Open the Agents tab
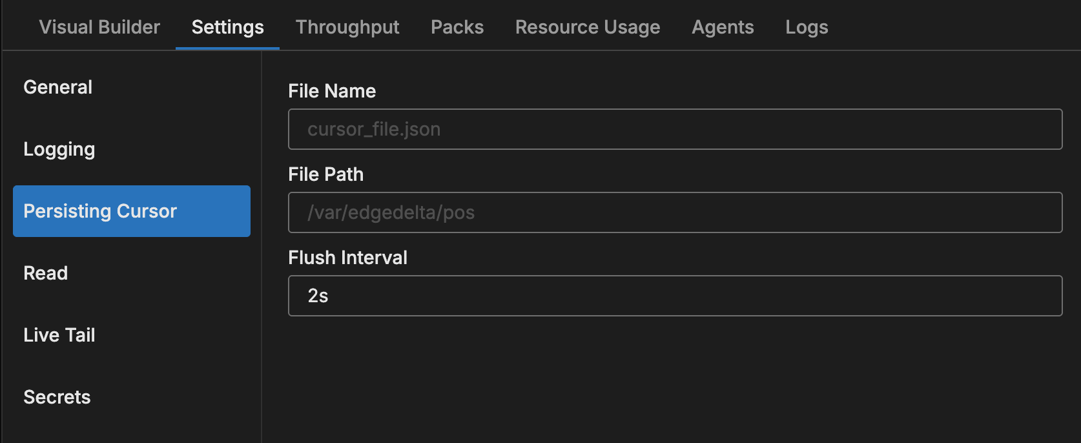Image resolution: width=1081 pixels, height=443 pixels. 723,27
